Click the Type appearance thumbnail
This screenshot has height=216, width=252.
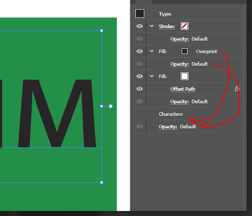(x=140, y=14)
